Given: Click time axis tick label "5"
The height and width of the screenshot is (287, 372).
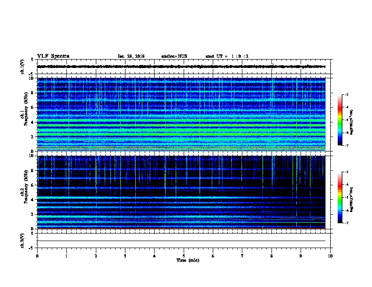Looking at the screenshot, I should [184, 256].
